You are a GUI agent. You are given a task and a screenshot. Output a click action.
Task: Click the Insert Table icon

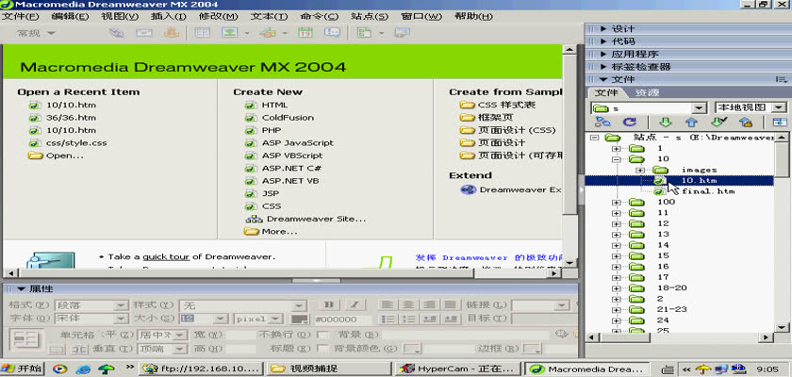(203, 33)
